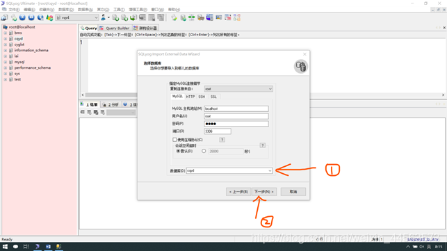Click the port field showing 3306
The image size is (447, 251).
[x=218, y=131]
